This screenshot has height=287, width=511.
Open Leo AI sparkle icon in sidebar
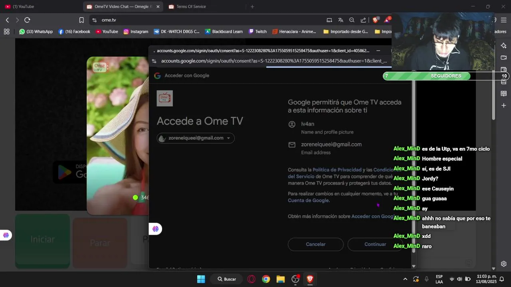[504, 45]
